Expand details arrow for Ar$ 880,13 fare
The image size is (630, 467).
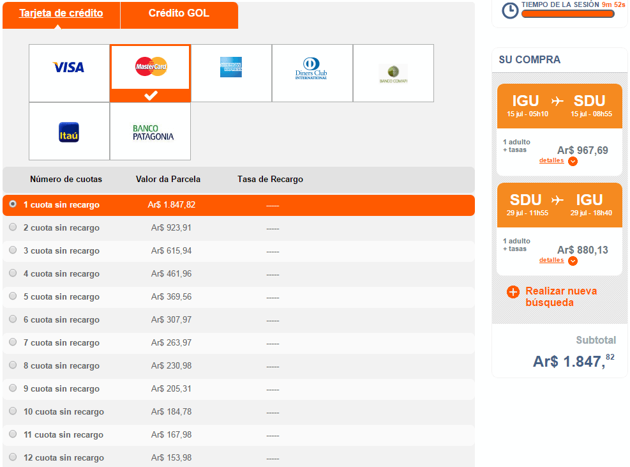[x=573, y=261]
